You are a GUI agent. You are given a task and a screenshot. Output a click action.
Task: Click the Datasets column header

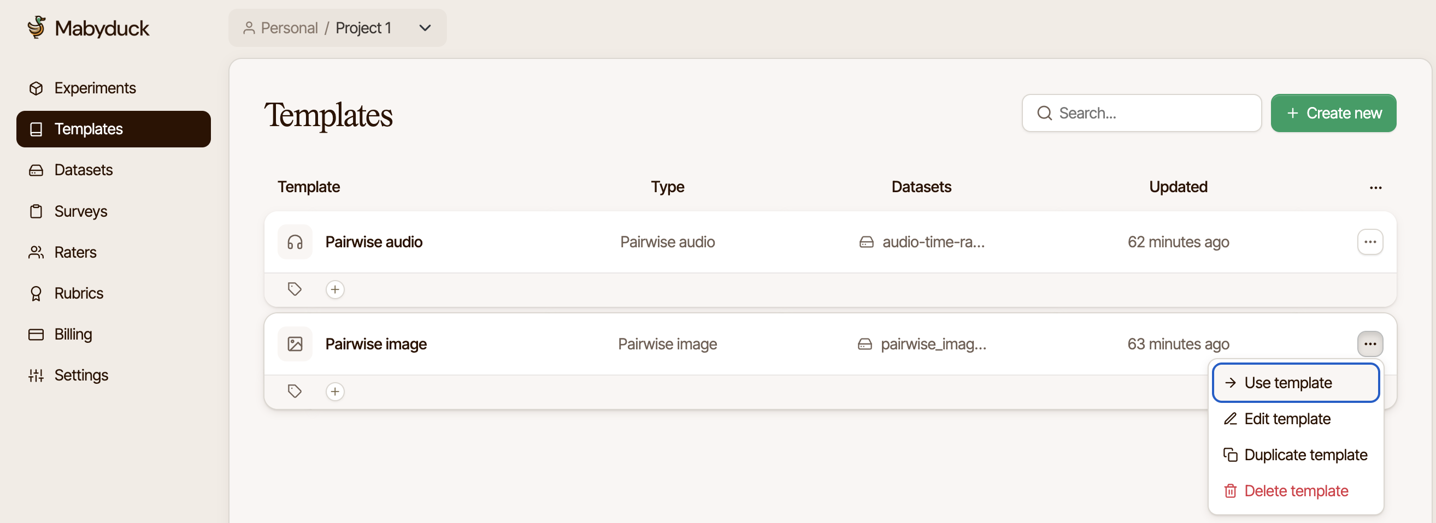click(x=921, y=187)
